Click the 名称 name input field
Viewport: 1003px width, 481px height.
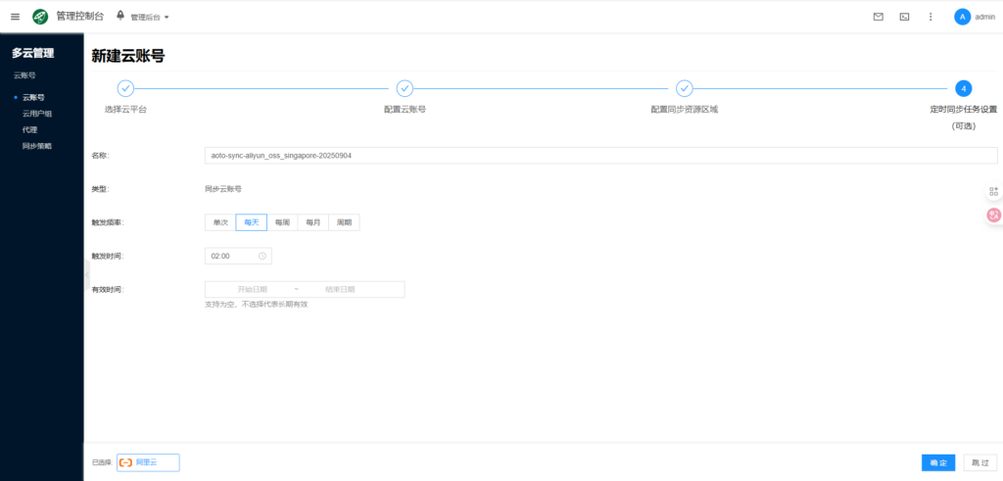pos(600,156)
